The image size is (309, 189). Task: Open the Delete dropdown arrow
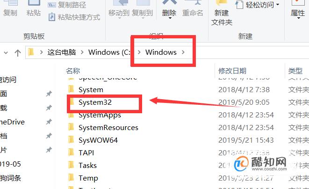tap(170, 18)
